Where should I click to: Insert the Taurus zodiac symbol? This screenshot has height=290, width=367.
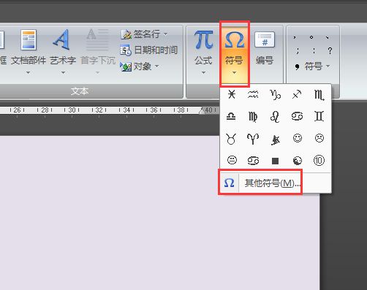click(x=231, y=139)
